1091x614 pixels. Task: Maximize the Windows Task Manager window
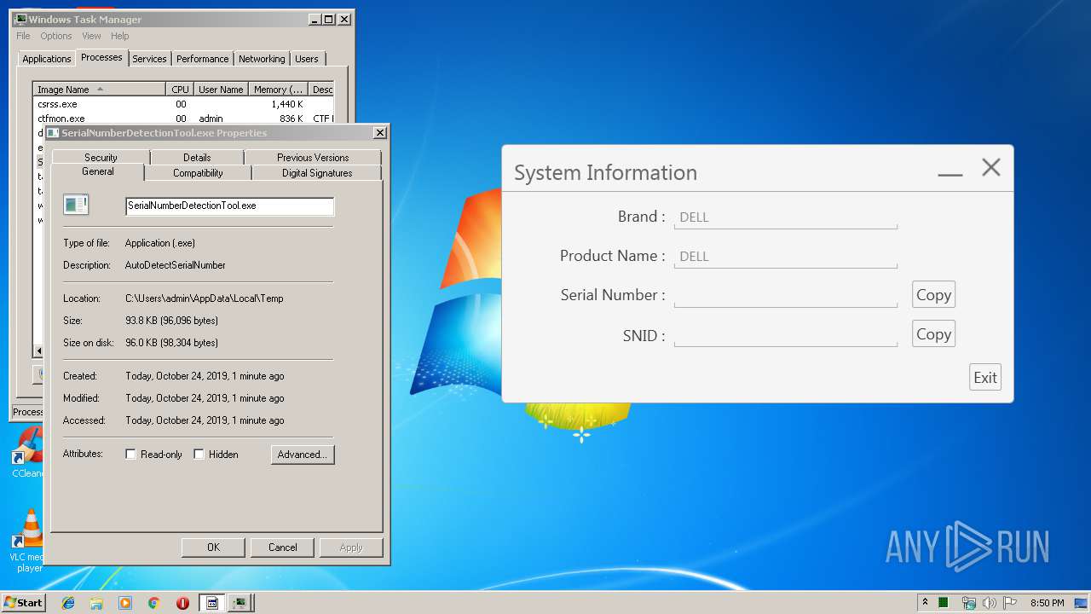click(x=329, y=19)
